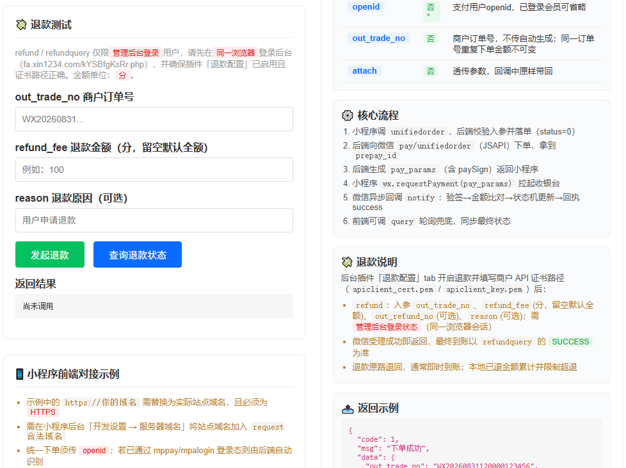
Task: Click the 透传参数，回调中原样带回 description
Action: 502,71
